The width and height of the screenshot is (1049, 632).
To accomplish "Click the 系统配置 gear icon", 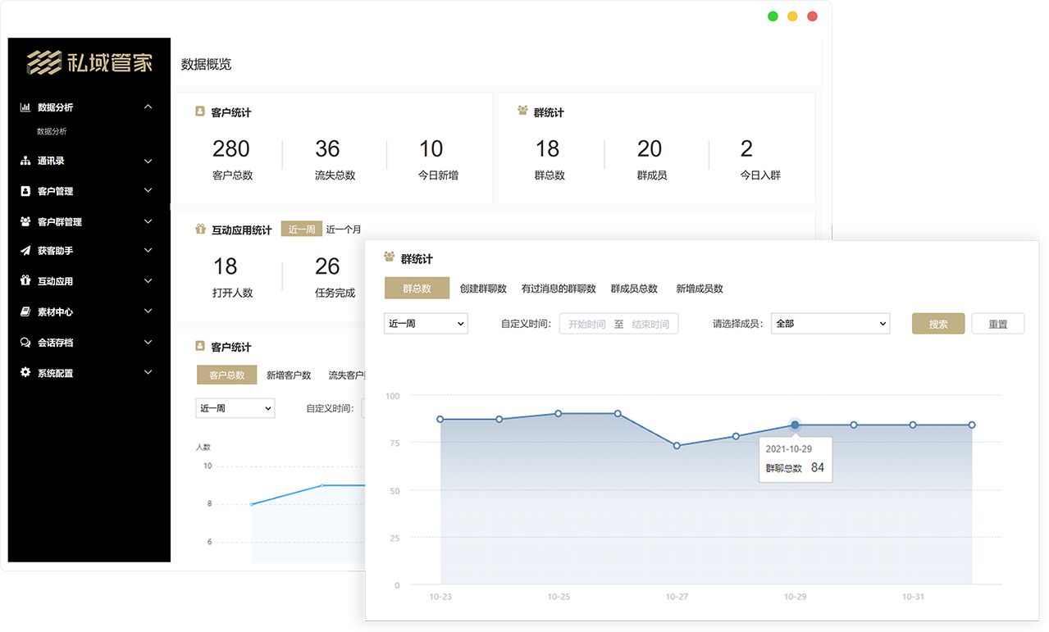I will 25,372.
